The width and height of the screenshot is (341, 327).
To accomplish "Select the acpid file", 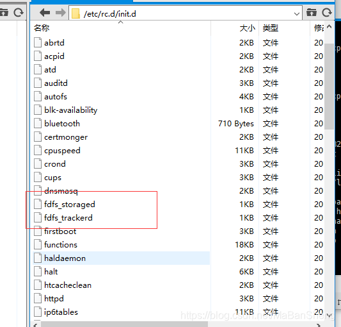I will pyautogui.click(x=54, y=56).
